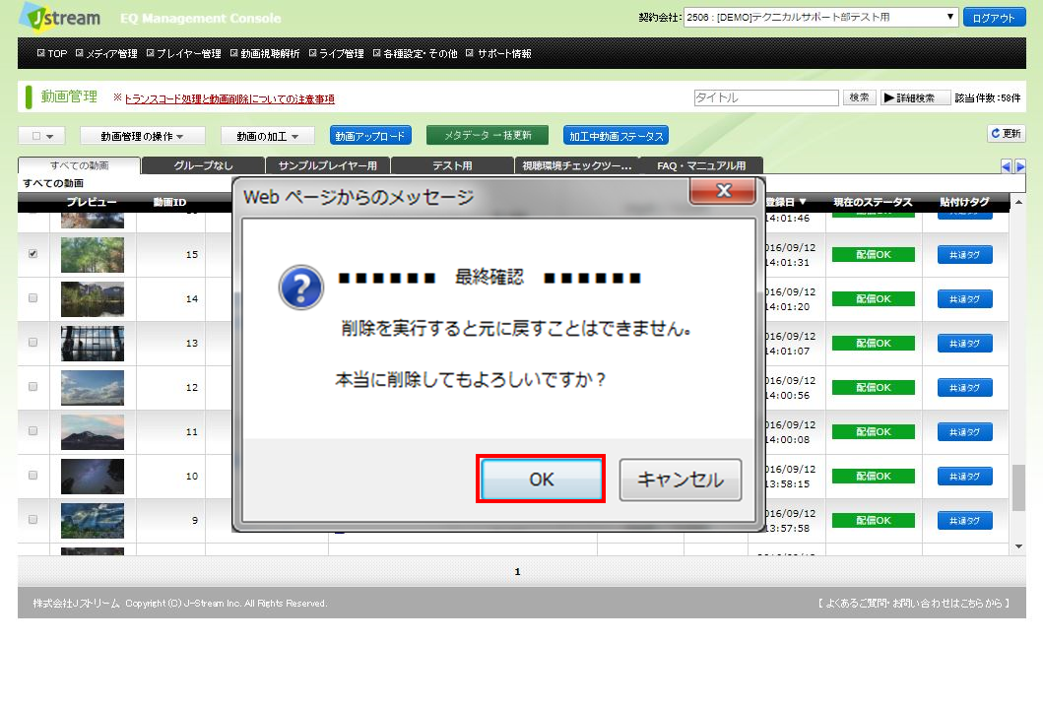Screen dimensions: 1043x706
Task: Tick the checkbox for video 10
Action: 33,476
